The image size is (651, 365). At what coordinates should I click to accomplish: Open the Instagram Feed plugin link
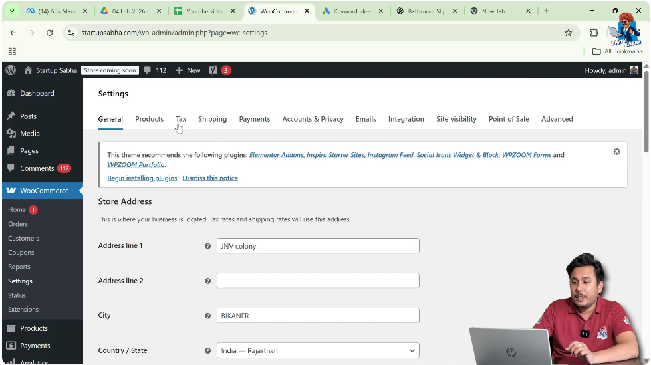[x=390, y=155]
